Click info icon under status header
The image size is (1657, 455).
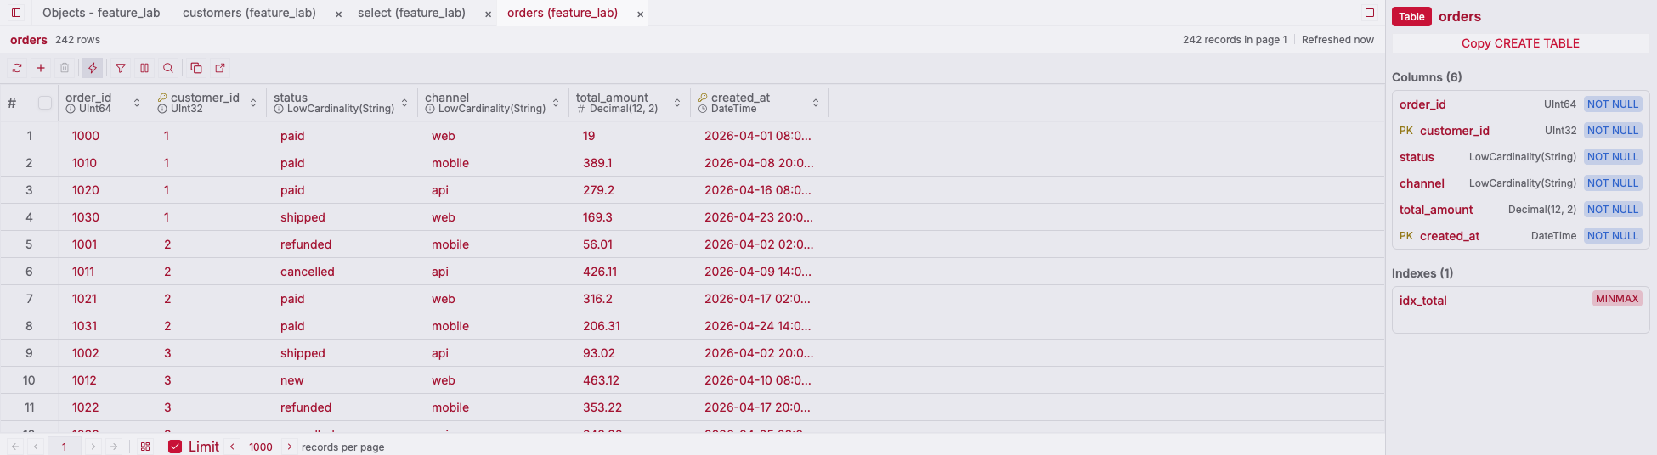click(x=279, y=109)
